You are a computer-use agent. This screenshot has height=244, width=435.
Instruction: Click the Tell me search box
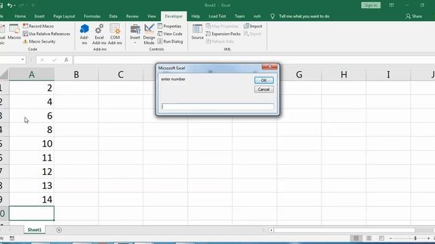(304, 16)
